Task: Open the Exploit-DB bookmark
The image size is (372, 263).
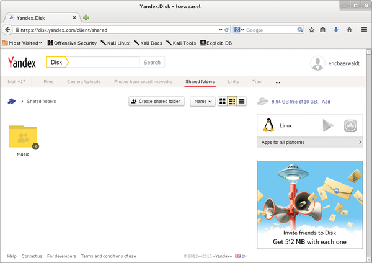Action: click(x=216, y=43)
